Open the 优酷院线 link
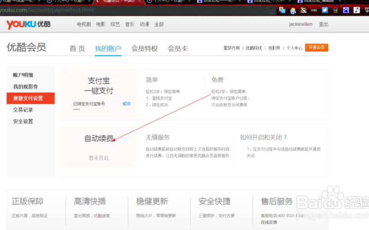The image size is (369, 230). [254, 48]
